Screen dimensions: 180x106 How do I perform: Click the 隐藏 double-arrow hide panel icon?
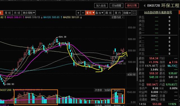[127, 13]
